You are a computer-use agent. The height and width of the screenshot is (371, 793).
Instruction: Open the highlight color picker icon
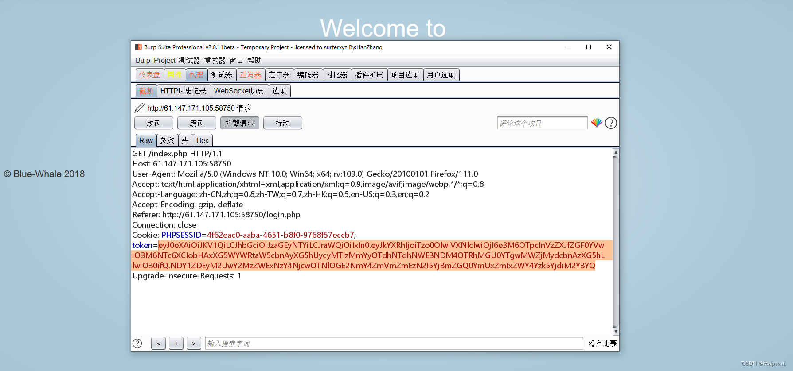[597, 123]
